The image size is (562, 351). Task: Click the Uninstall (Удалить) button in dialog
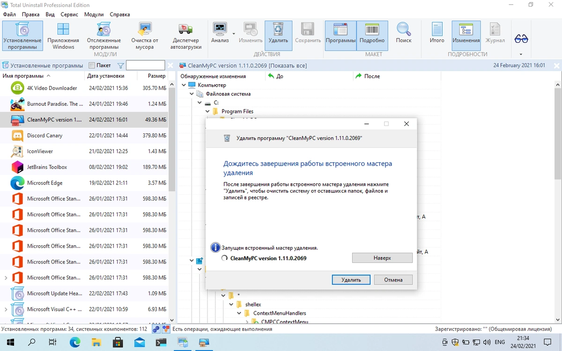(x=351, y=279)
